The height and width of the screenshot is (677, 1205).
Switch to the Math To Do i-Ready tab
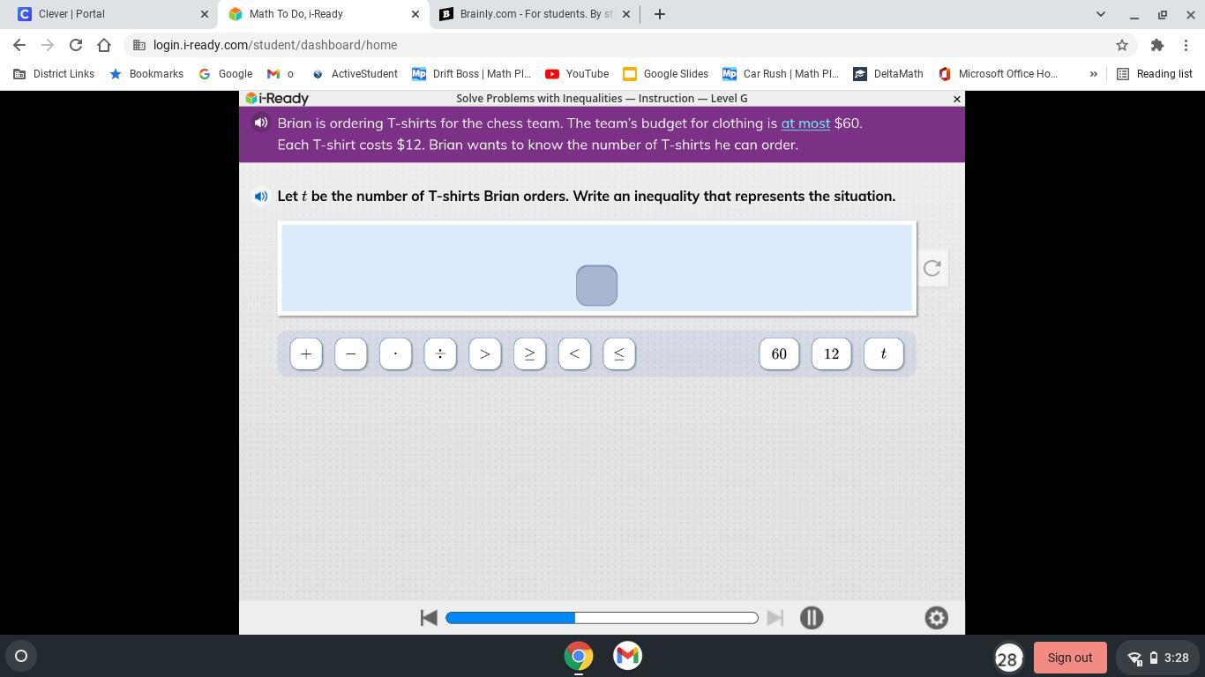323,14
